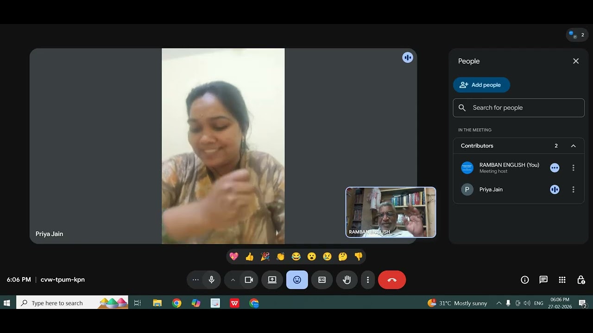The height and width of the screenshot is (333, 593).
Task: Click the Add people button
Action: (x=481, y=85)
